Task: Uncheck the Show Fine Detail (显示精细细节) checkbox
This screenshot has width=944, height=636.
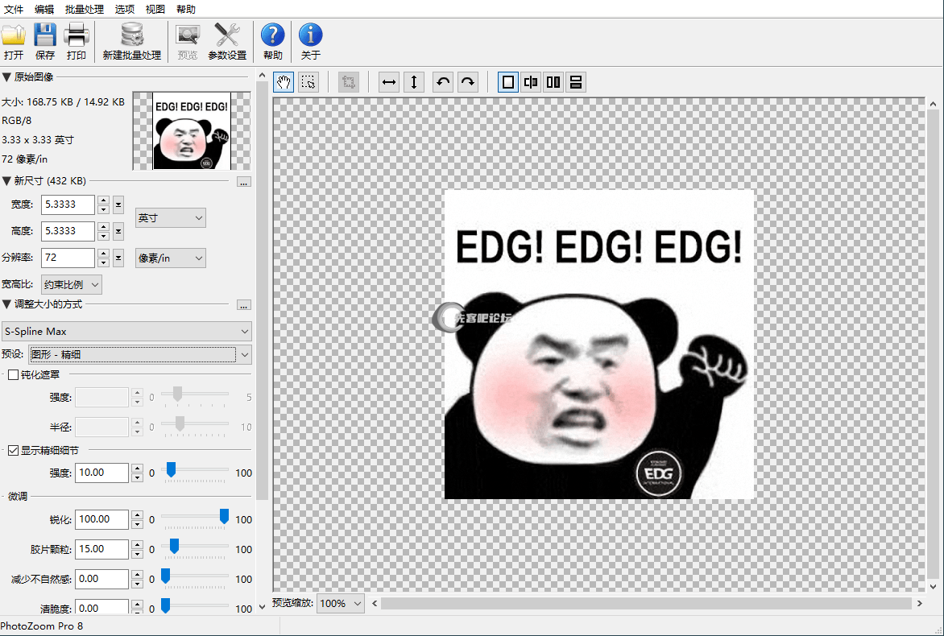Action: click(14, 450)
